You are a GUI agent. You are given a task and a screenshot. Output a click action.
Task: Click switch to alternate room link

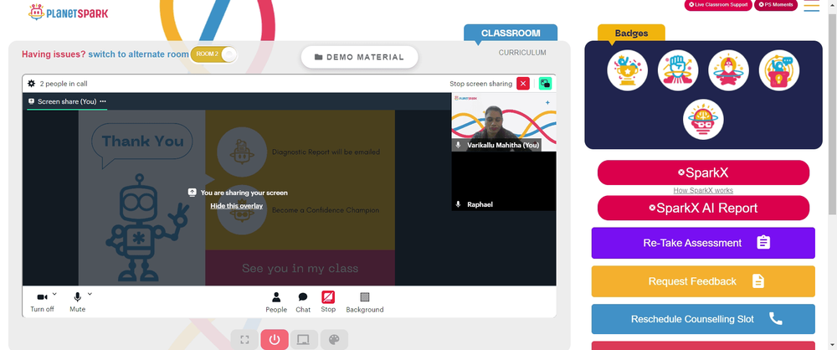pos(138,54)
